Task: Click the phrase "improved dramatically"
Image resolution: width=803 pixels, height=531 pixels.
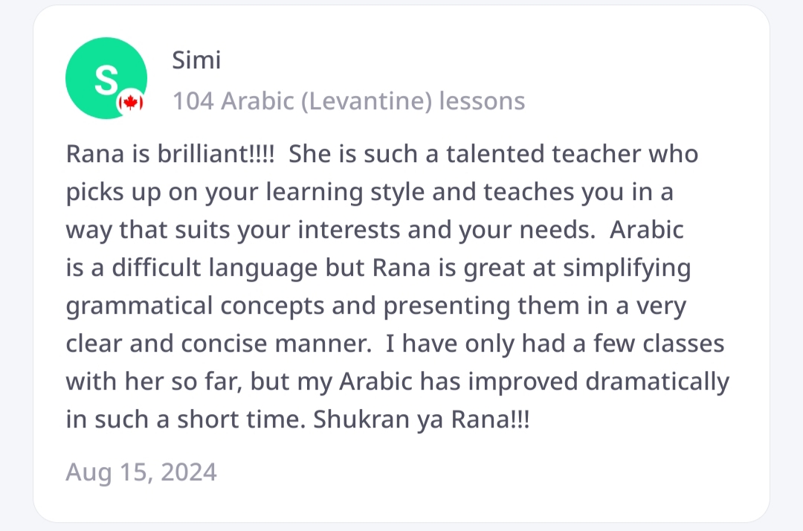Action: click(x=591, y=382)
